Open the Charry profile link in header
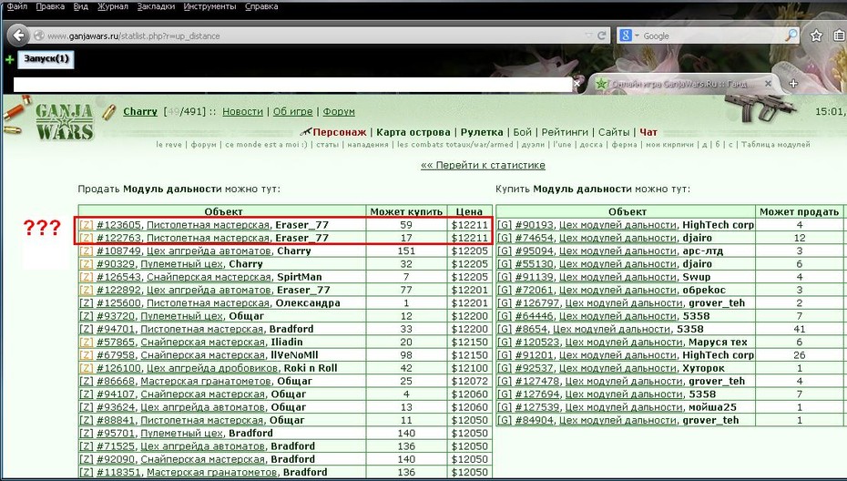 point(140,111)
